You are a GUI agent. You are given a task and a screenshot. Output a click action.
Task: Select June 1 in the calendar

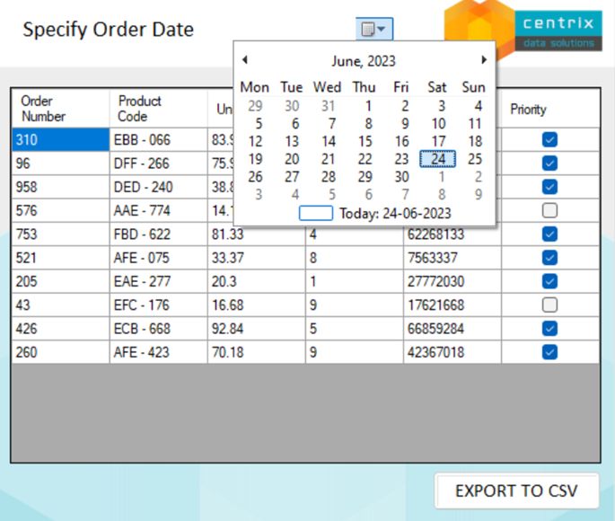tap(368, 105)
